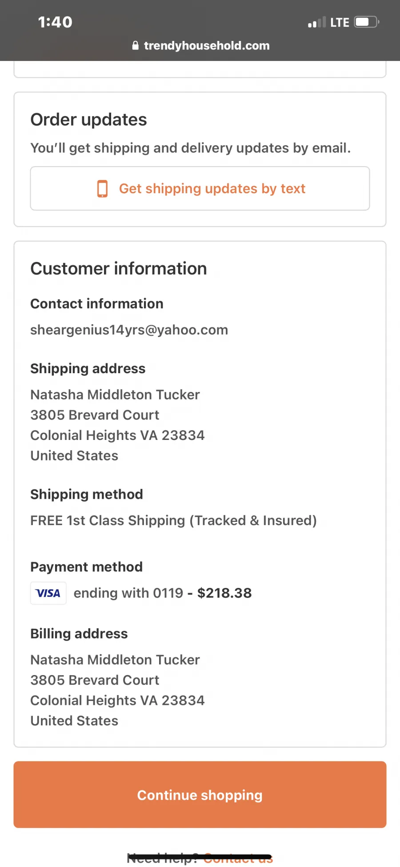
Task: Click the Visa card logo
Action: pos(48,593)
